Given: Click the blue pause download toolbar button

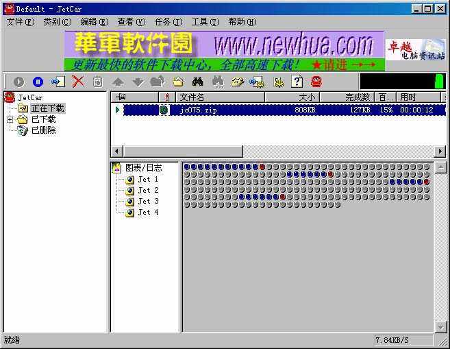Looking at the screenshot, I should click(38, 82).
